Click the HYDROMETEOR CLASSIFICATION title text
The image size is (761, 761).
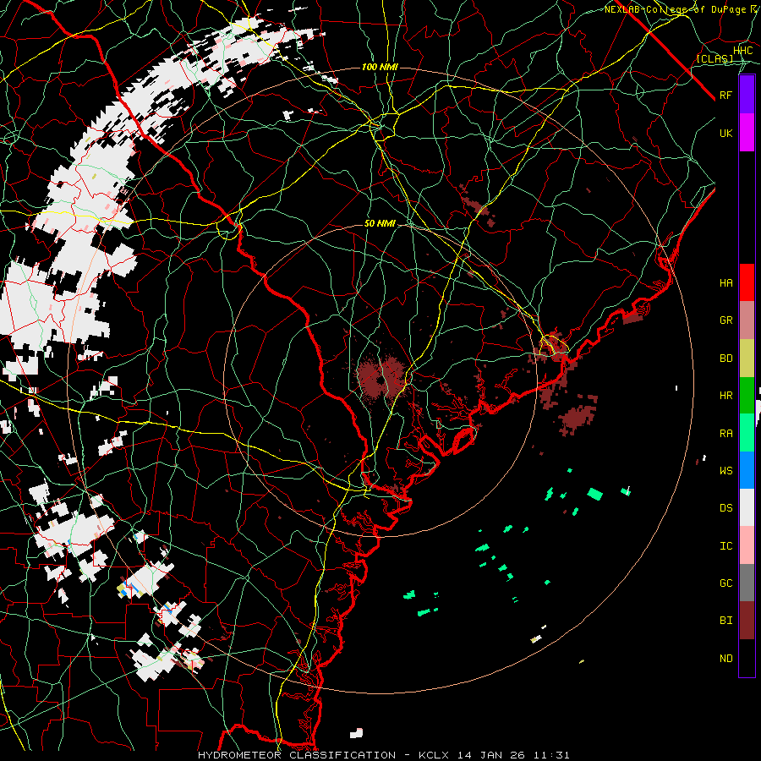tap(297, 755)
